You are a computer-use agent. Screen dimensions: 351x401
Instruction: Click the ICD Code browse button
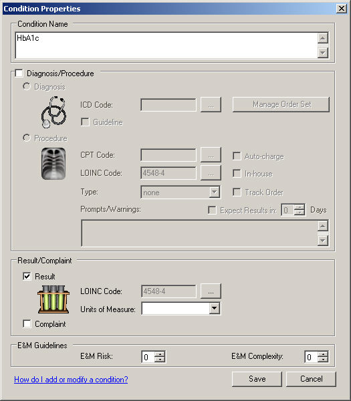coord(211,105)
